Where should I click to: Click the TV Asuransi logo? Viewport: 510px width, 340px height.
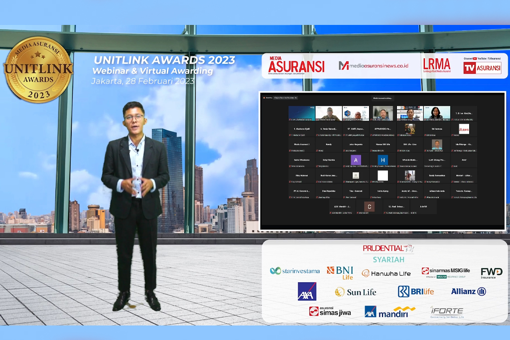(x=482, y=68)
